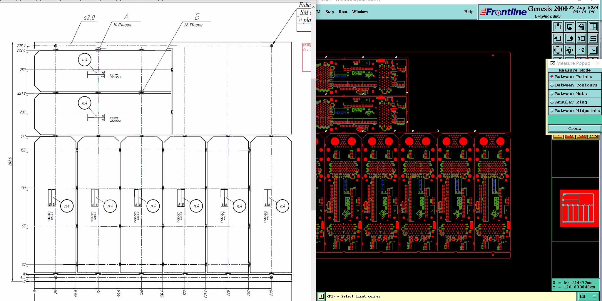
Task: Click the XY coordinate window icon
Action: point(593,27)
